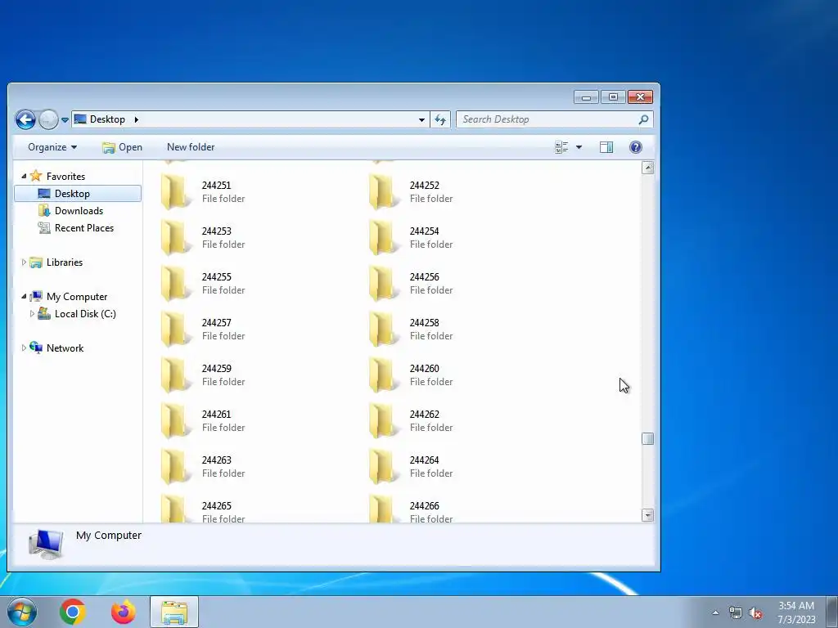Click Windows Explorer taskbar button
The height and width of the screenshot is (628, 838).
[x=174, y=612]
